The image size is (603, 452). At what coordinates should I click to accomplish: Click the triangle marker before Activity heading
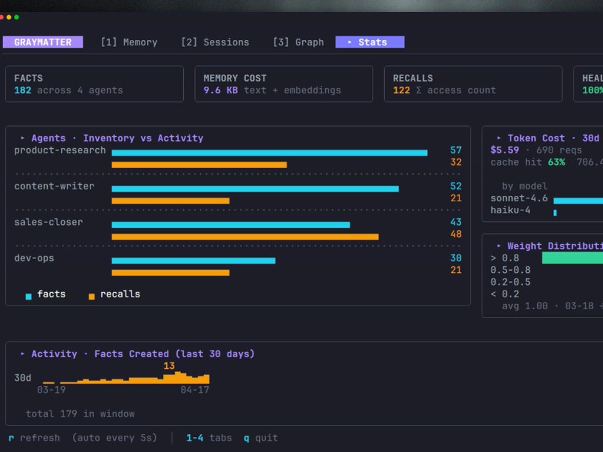point(23,354)
